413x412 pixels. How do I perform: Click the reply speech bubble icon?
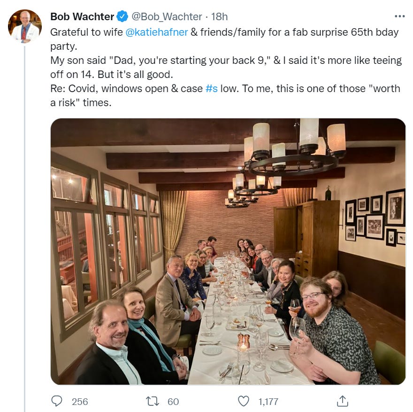(57, 401)
